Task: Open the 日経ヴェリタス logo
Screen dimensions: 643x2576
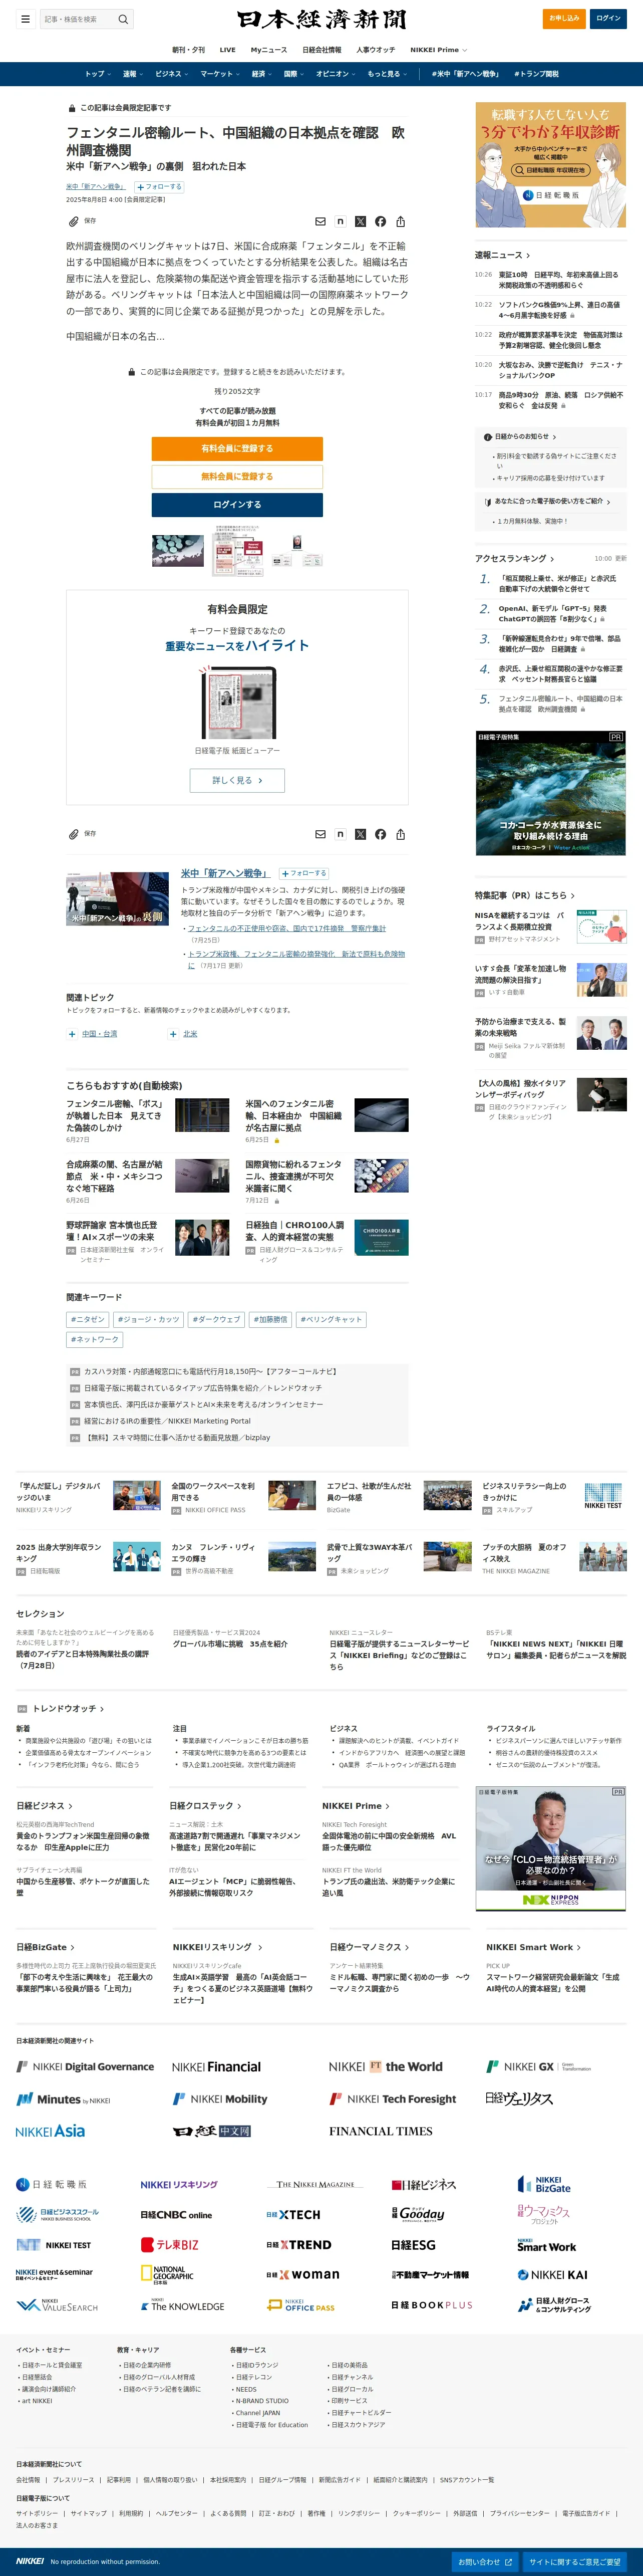Action: (x=519, y=2099)
